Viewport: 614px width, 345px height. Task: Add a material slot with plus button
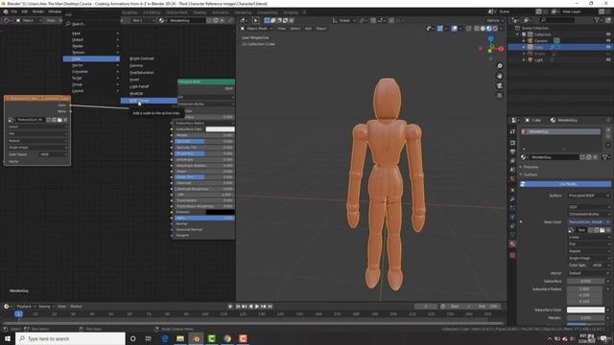608,130
